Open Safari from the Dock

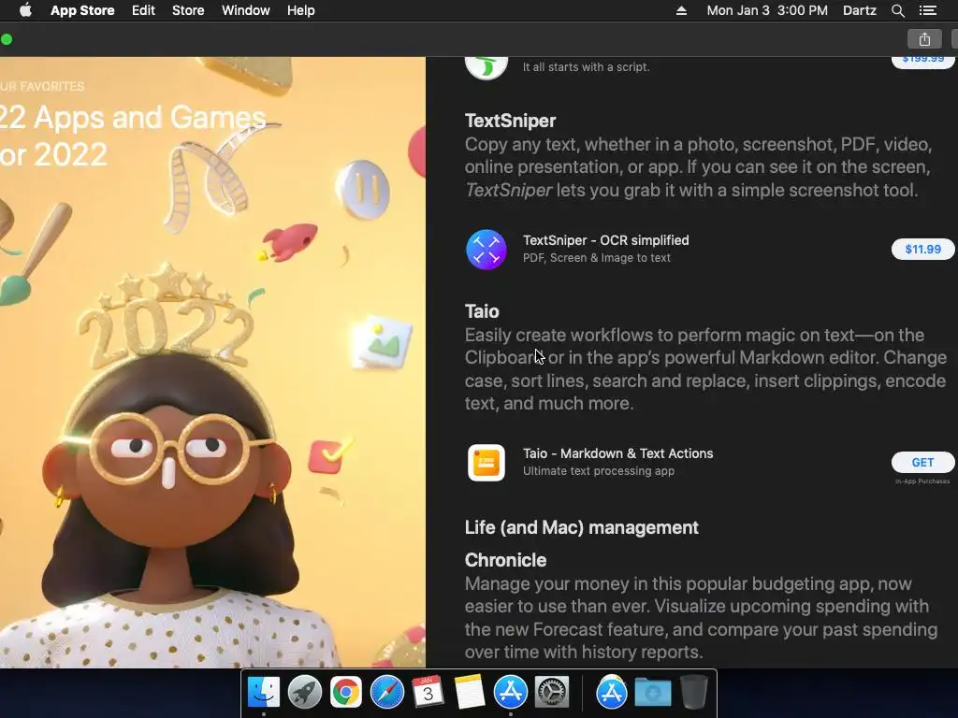(386, 693)
